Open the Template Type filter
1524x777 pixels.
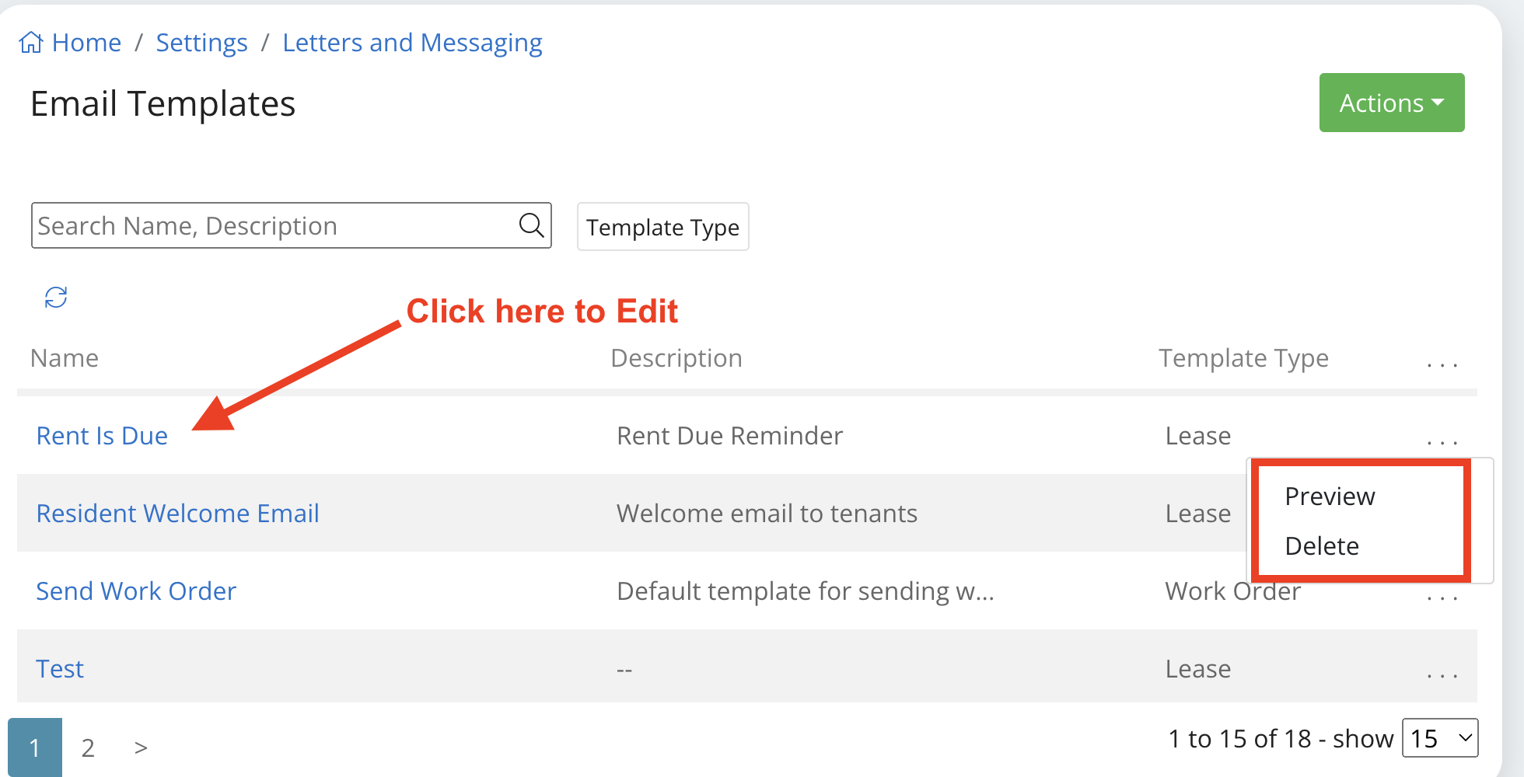point(662,227)
